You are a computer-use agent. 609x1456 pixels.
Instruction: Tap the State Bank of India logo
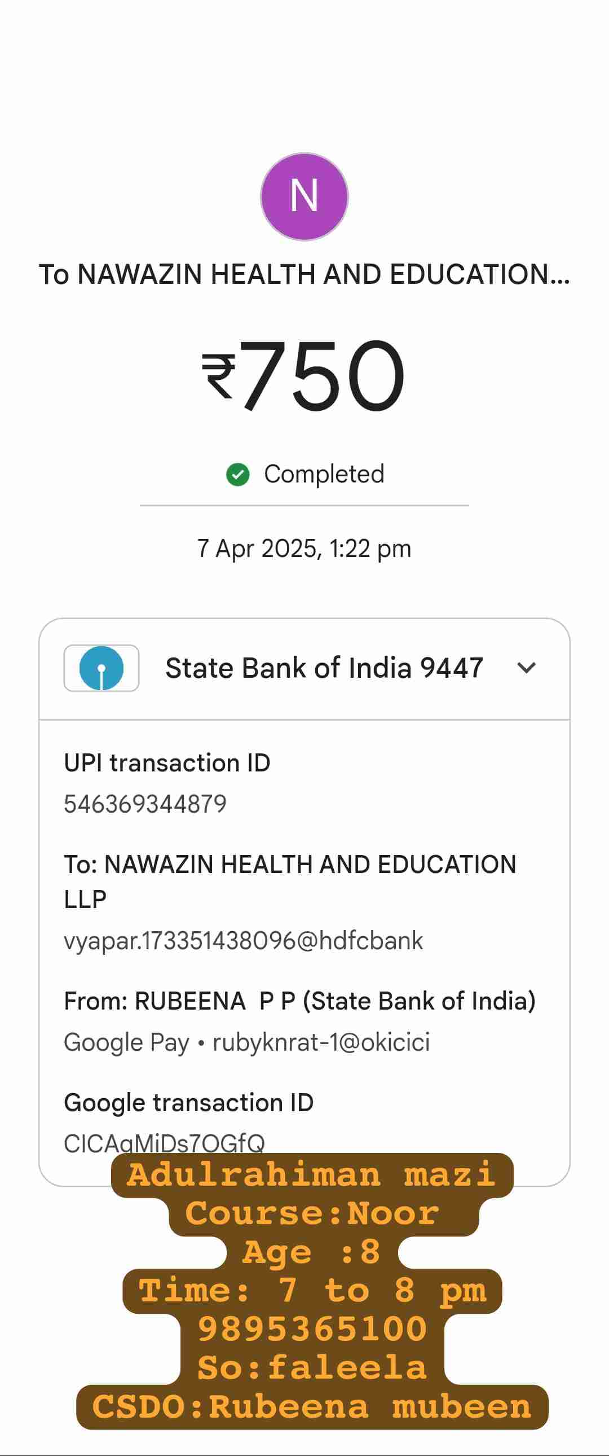(101, 668)
